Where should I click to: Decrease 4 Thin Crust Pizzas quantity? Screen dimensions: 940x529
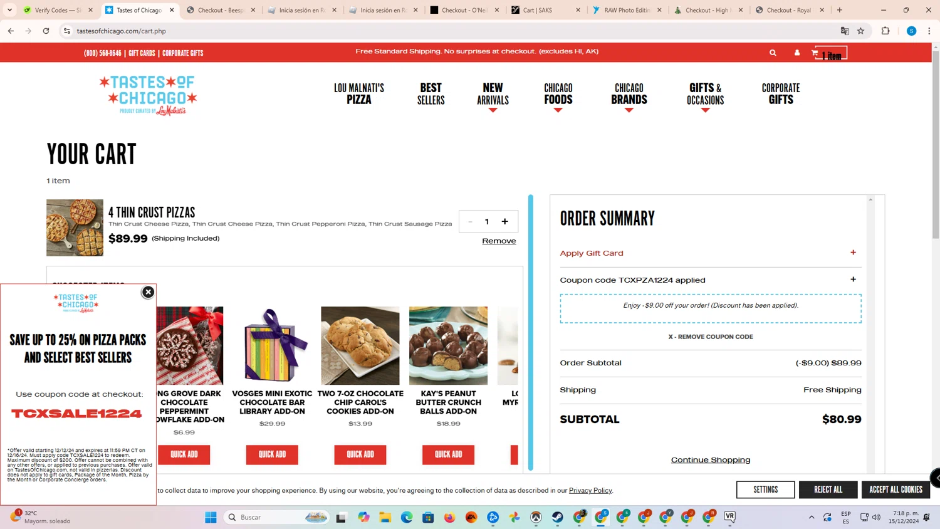click(470, 221)
